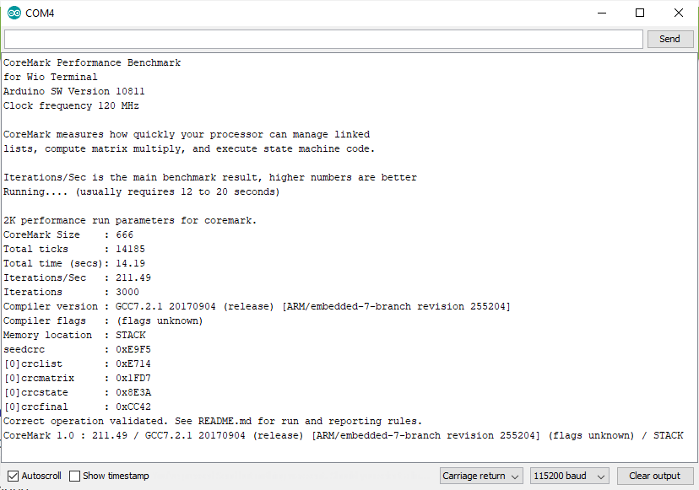The width and height of the screenshot is (699, 490).
Task: Expand the 115200 baud rate dropdown
Action: click(x=570, y=476)
